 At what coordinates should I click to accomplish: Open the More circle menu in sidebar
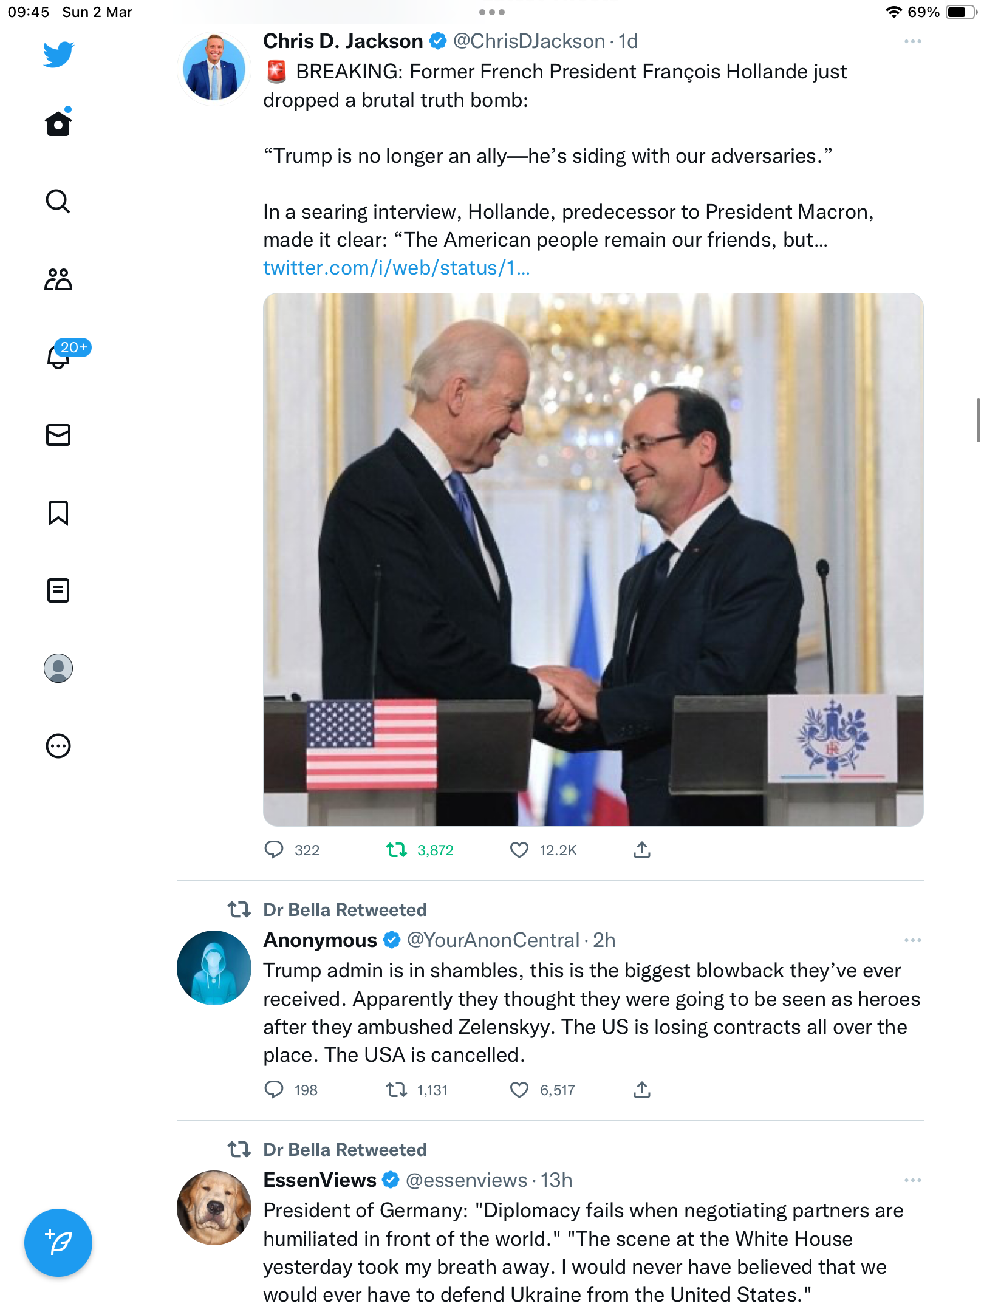coord(58,746)
